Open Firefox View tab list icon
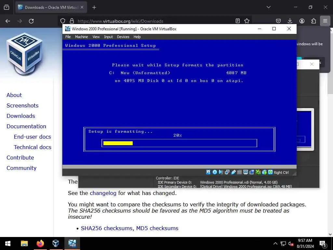Screen dimensions: 333x250 click(7, 7)
